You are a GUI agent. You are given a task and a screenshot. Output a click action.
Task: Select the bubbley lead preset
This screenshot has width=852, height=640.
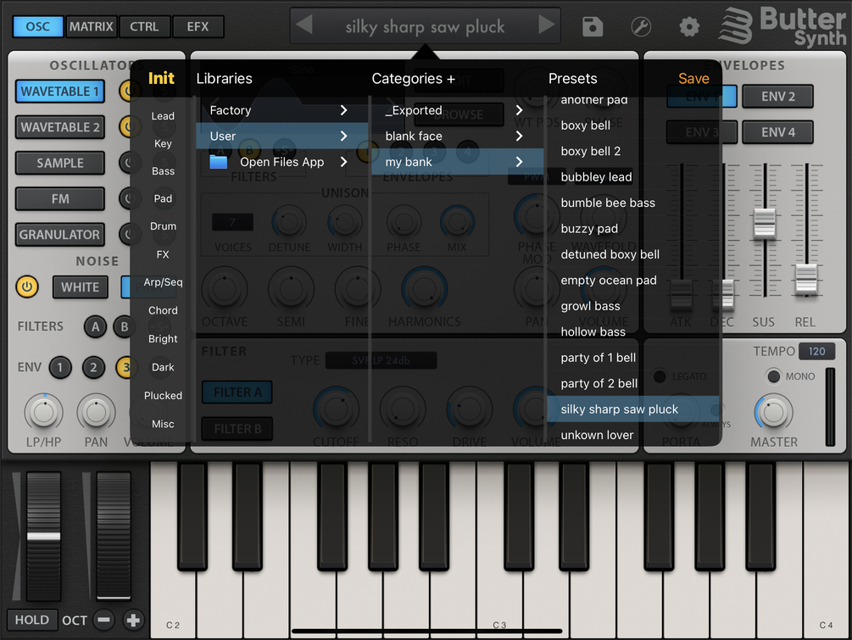click(x=632, y=176)
